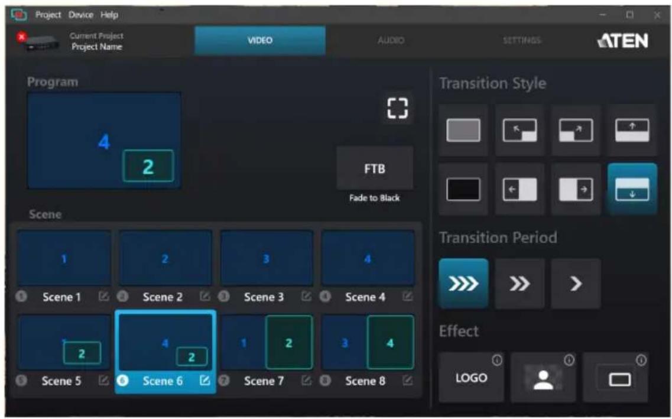The height and width of the screenshot is (419, 672).
Task: Open the SETTINGS tab
Action: 521,40
